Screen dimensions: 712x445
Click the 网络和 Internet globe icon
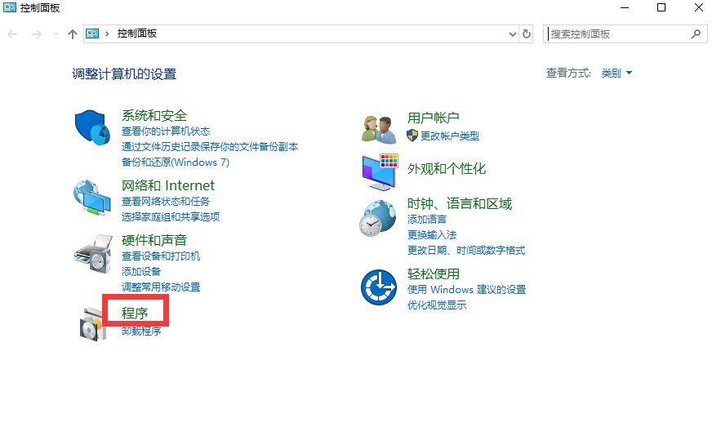pos(92,198)
